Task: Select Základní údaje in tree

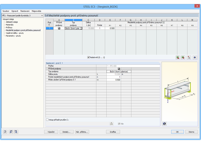Action: (12, 22)
